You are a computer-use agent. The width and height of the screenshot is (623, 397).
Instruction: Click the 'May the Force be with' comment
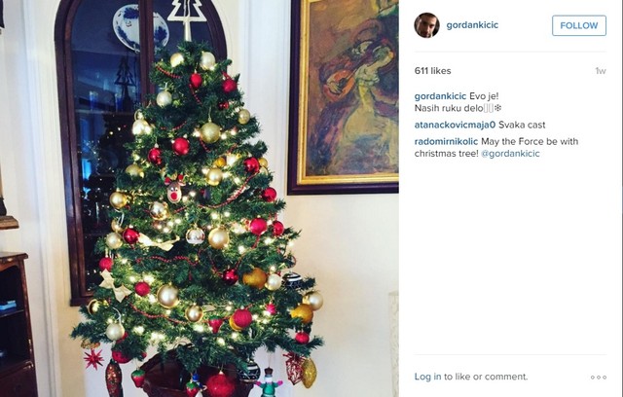pos(530,141)
